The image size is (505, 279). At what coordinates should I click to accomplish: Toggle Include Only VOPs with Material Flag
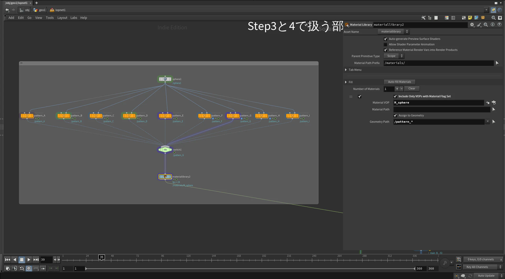[395, 96]
